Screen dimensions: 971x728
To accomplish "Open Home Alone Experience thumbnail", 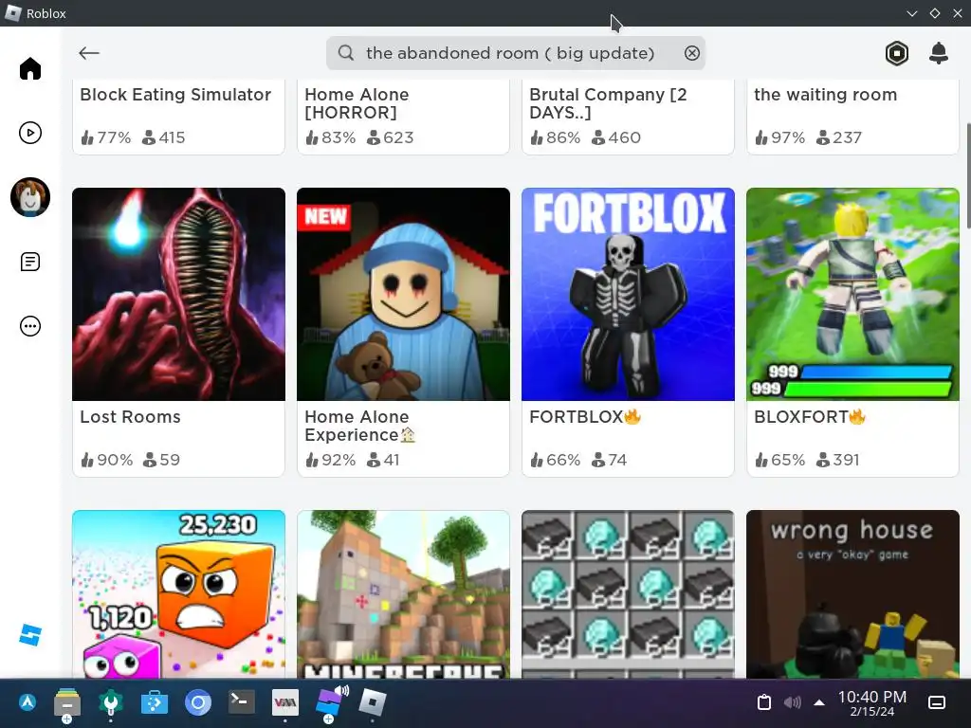I will coord(403,294).
